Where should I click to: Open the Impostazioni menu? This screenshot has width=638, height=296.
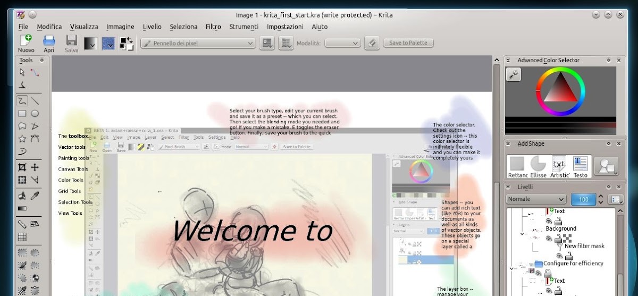pyautogui.click(x=285, y=27)
